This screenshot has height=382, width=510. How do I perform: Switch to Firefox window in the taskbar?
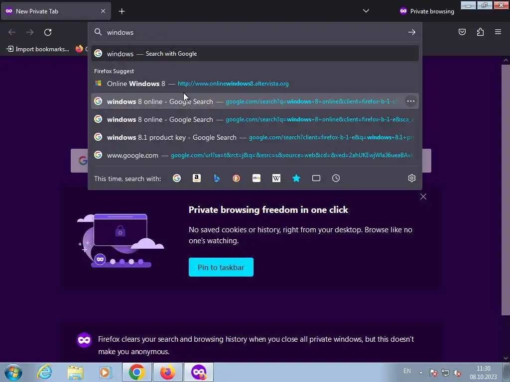[167, 372]
